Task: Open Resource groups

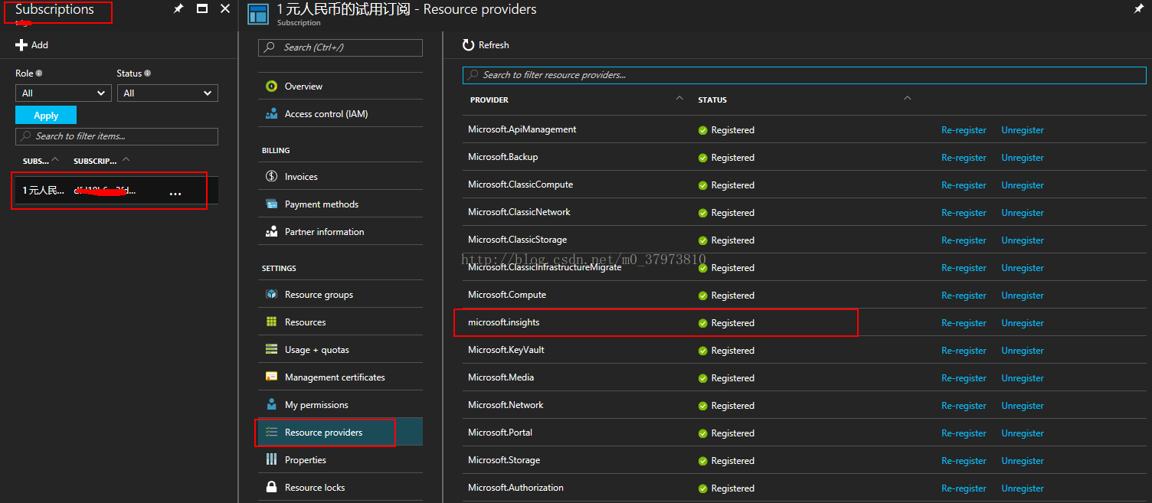Action: tap(340, 295)
